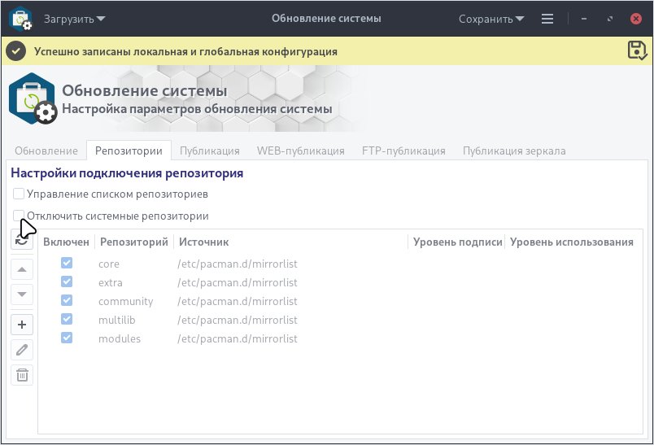Switch to Публикация зеркала tab
The image size is (654, 445).
[514, 151]
